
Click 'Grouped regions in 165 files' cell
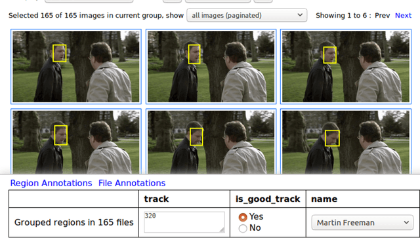73,222
